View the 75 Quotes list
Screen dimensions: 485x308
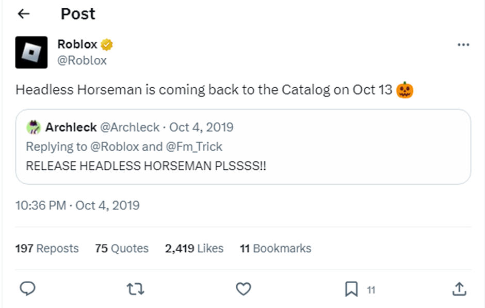122,248
